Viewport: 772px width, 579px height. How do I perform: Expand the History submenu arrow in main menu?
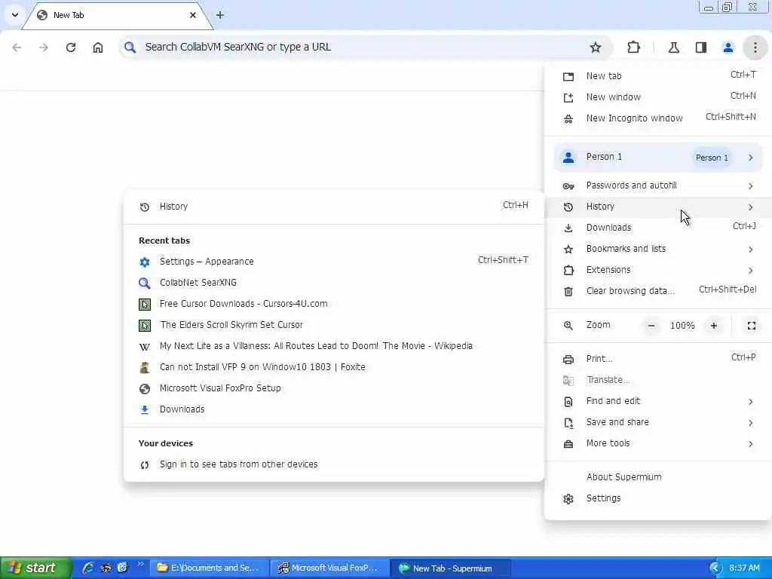pos(750,207)
